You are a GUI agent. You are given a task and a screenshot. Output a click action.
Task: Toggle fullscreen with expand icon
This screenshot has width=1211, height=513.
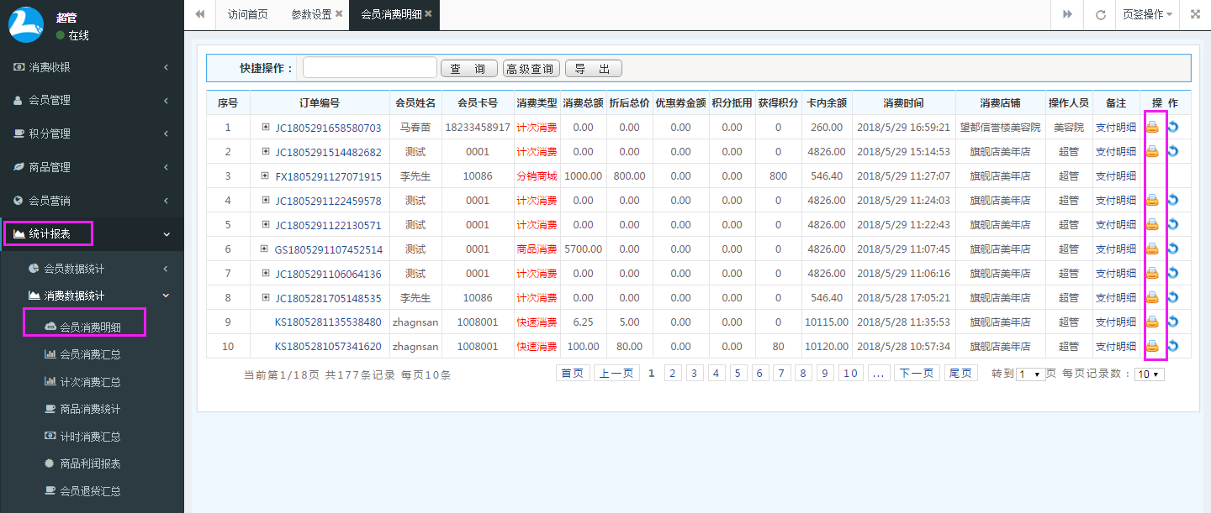(x=1195, y=14)
